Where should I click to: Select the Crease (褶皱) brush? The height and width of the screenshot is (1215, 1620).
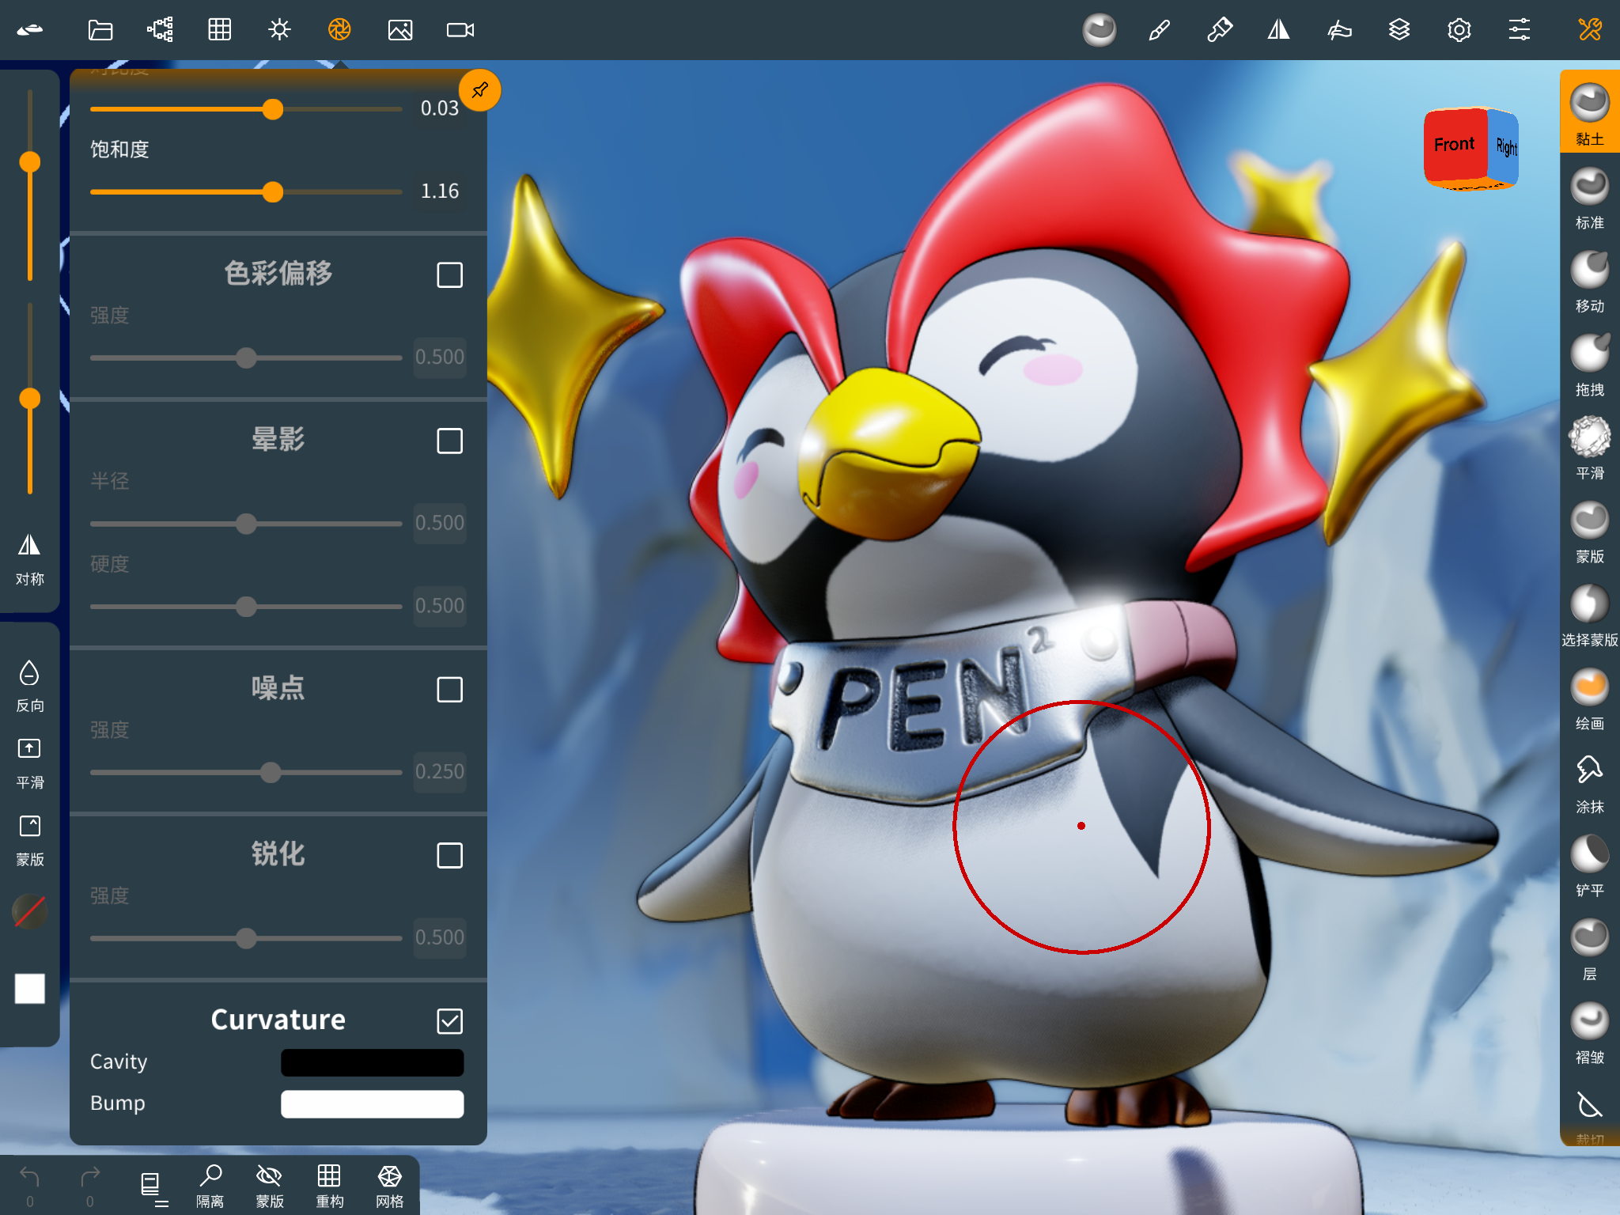point(1588,1020)
